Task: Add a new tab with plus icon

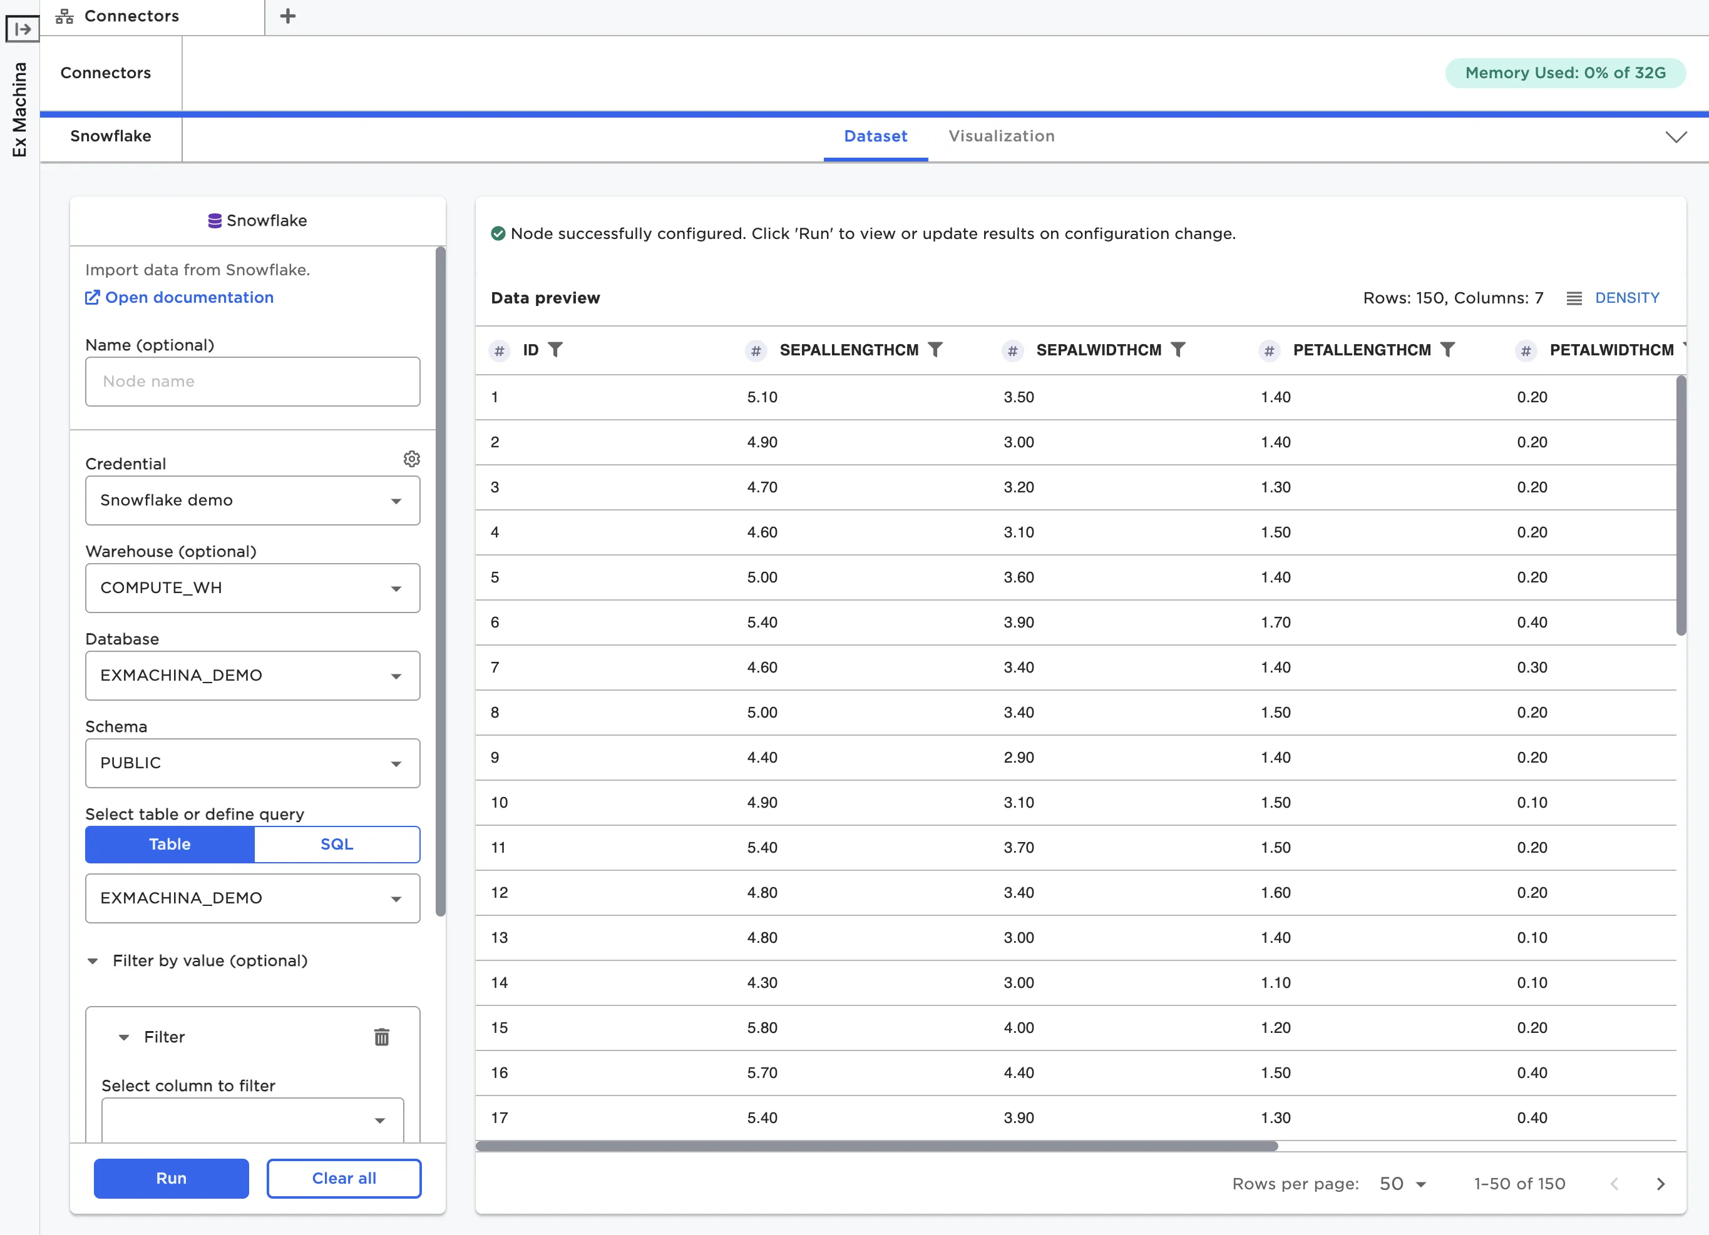Action: [288, 16]
